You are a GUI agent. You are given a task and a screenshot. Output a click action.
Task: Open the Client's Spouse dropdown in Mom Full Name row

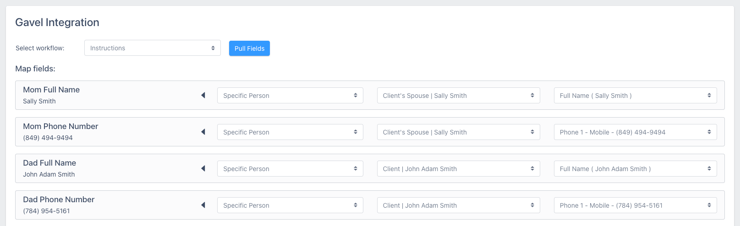tap(458, 96)
